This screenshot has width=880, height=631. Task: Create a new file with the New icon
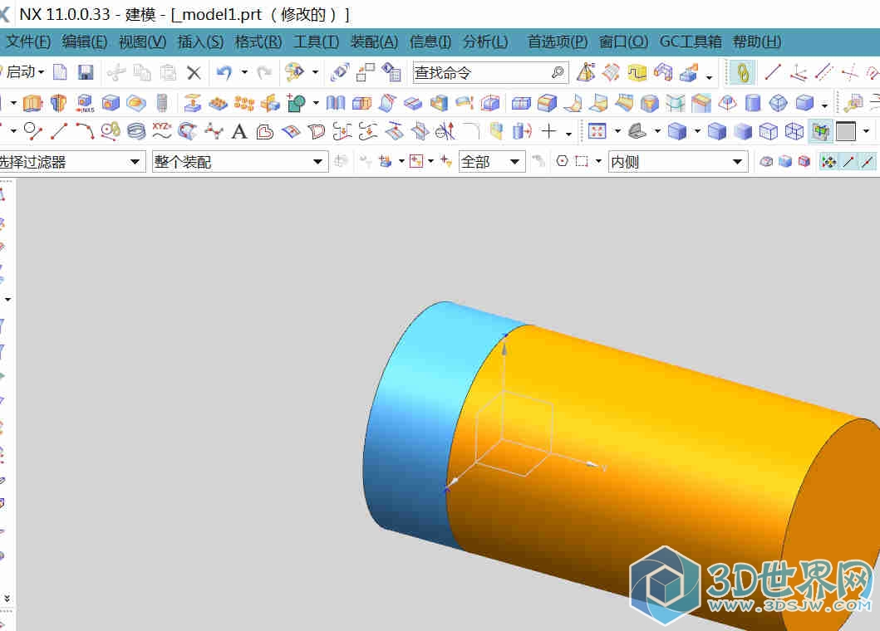[60, 71]
